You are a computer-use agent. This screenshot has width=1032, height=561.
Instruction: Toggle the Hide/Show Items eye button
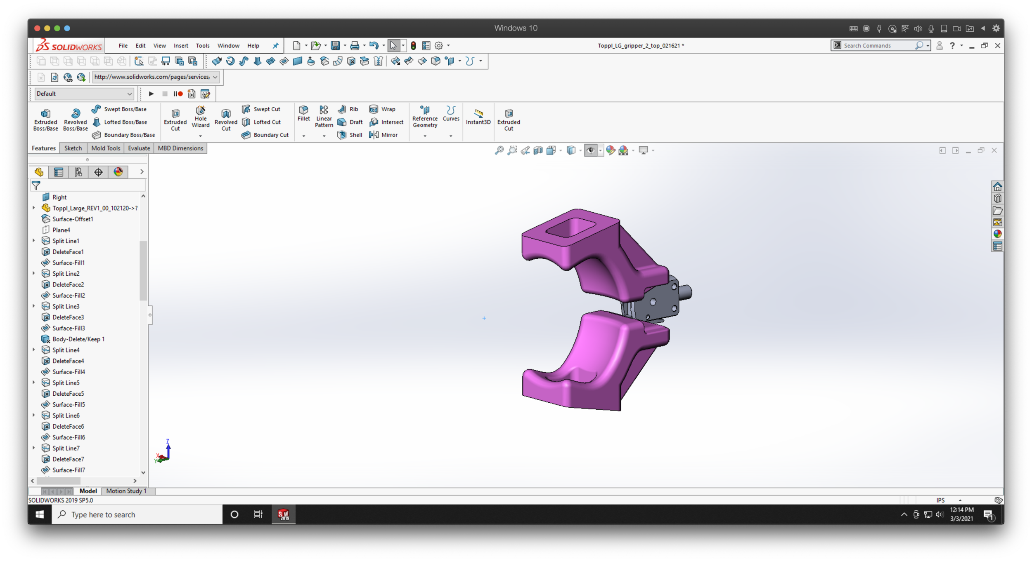(591, 150)
